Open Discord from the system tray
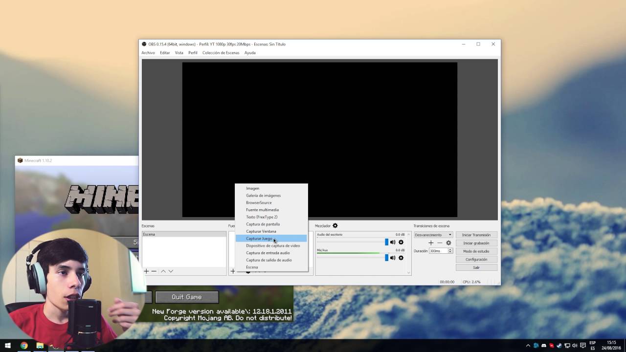 (543, 346)
